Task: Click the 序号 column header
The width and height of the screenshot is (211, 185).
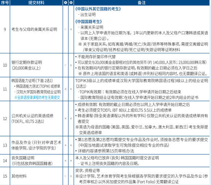Action: 5,3
